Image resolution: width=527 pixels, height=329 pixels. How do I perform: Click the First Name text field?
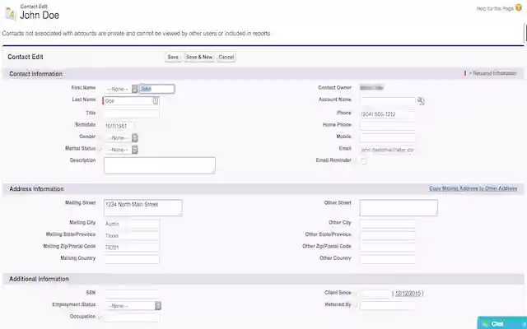point(157,89)
